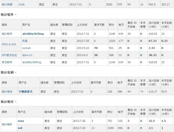Collapse the 统计软件 section arrow
Image resolution: width=174 pixels, height=132 pixels.
(x=16, y=15)
